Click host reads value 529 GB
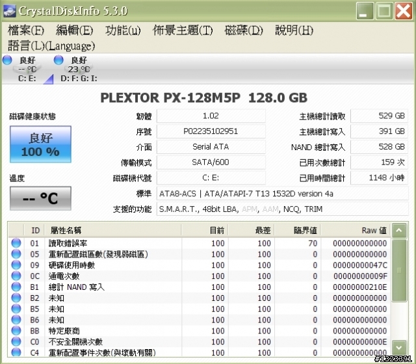 click(x=380, y=116)
